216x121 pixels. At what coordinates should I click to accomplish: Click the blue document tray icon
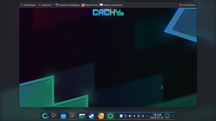(121, 116)
